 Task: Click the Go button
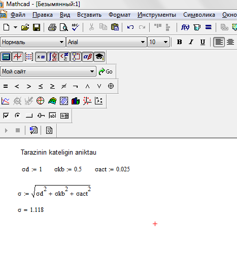[106, 71]
